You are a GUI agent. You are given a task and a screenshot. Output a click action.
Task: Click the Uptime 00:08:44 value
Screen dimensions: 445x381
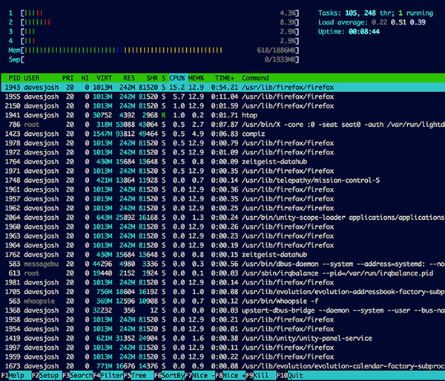click(x=364, y=31)
